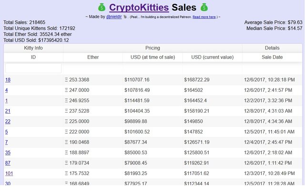This screenshot has height=195, width=305.
Task: Click the Pricing group header
Action: [x=152, y=48]
